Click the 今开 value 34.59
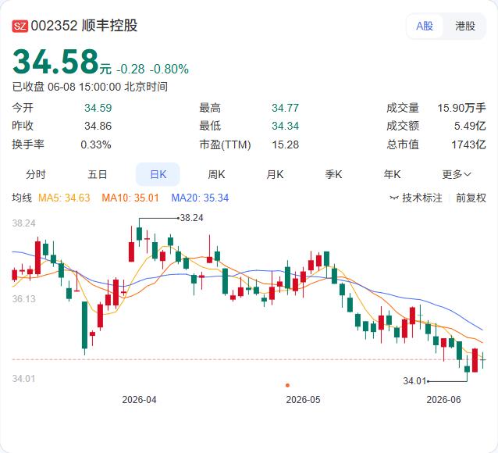The height and width of the screenshot is (453, 498). click(98, 108)
